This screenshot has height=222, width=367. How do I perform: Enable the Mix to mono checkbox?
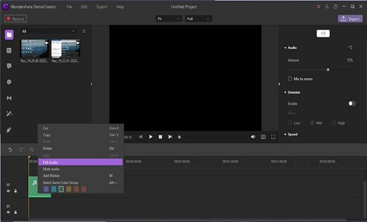coord(290,79)
